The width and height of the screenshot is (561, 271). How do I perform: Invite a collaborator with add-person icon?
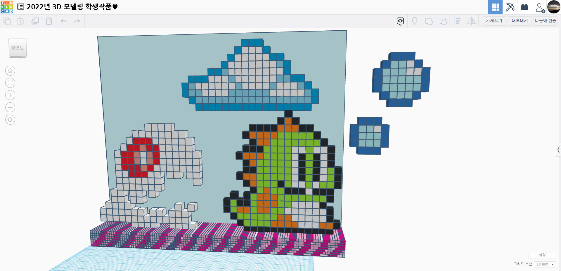540,7
